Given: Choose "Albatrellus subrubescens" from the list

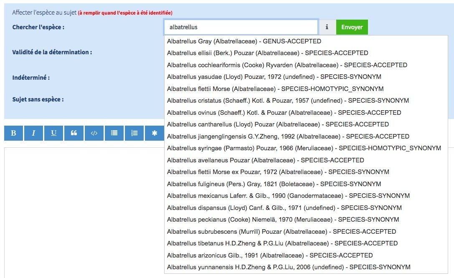Looking at the screenshot, I should point(282,232).
